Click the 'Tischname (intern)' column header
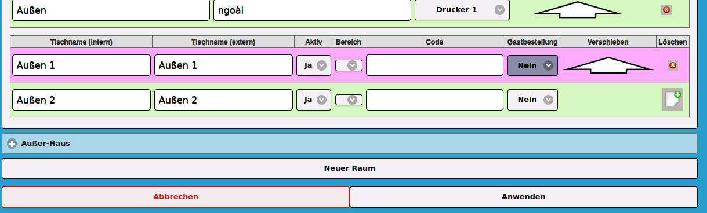The height and width of the screenshot is (213, 707). click(x=81, y=42)
